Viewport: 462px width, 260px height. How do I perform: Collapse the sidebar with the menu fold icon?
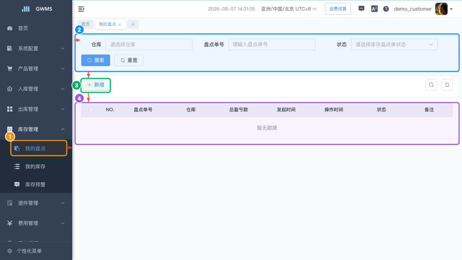click(x=81, y=9)
